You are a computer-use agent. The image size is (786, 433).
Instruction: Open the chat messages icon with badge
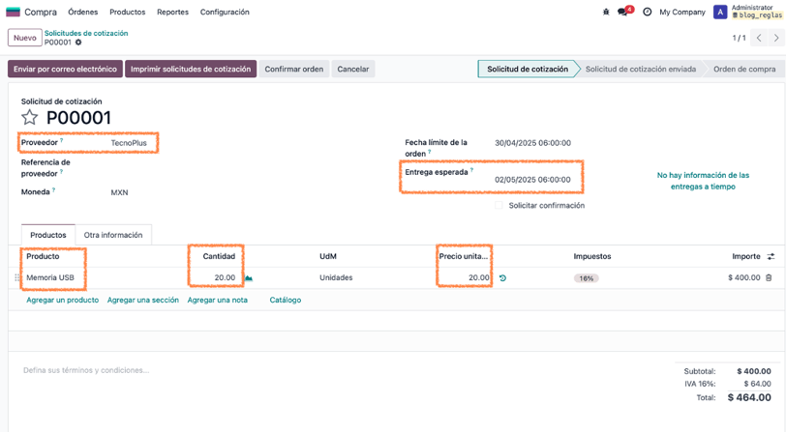[624, 11]
